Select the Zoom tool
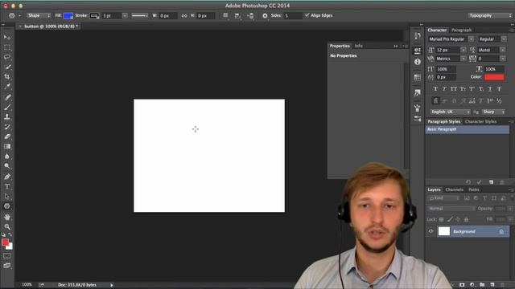The height and width of the screenshot is (289, 515). tap(7, 226)
